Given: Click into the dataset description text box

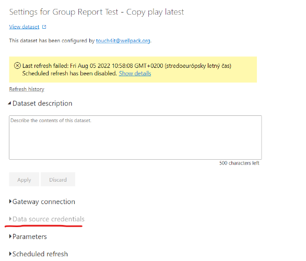Looking at the screenshot, I should tap(135, 137).
